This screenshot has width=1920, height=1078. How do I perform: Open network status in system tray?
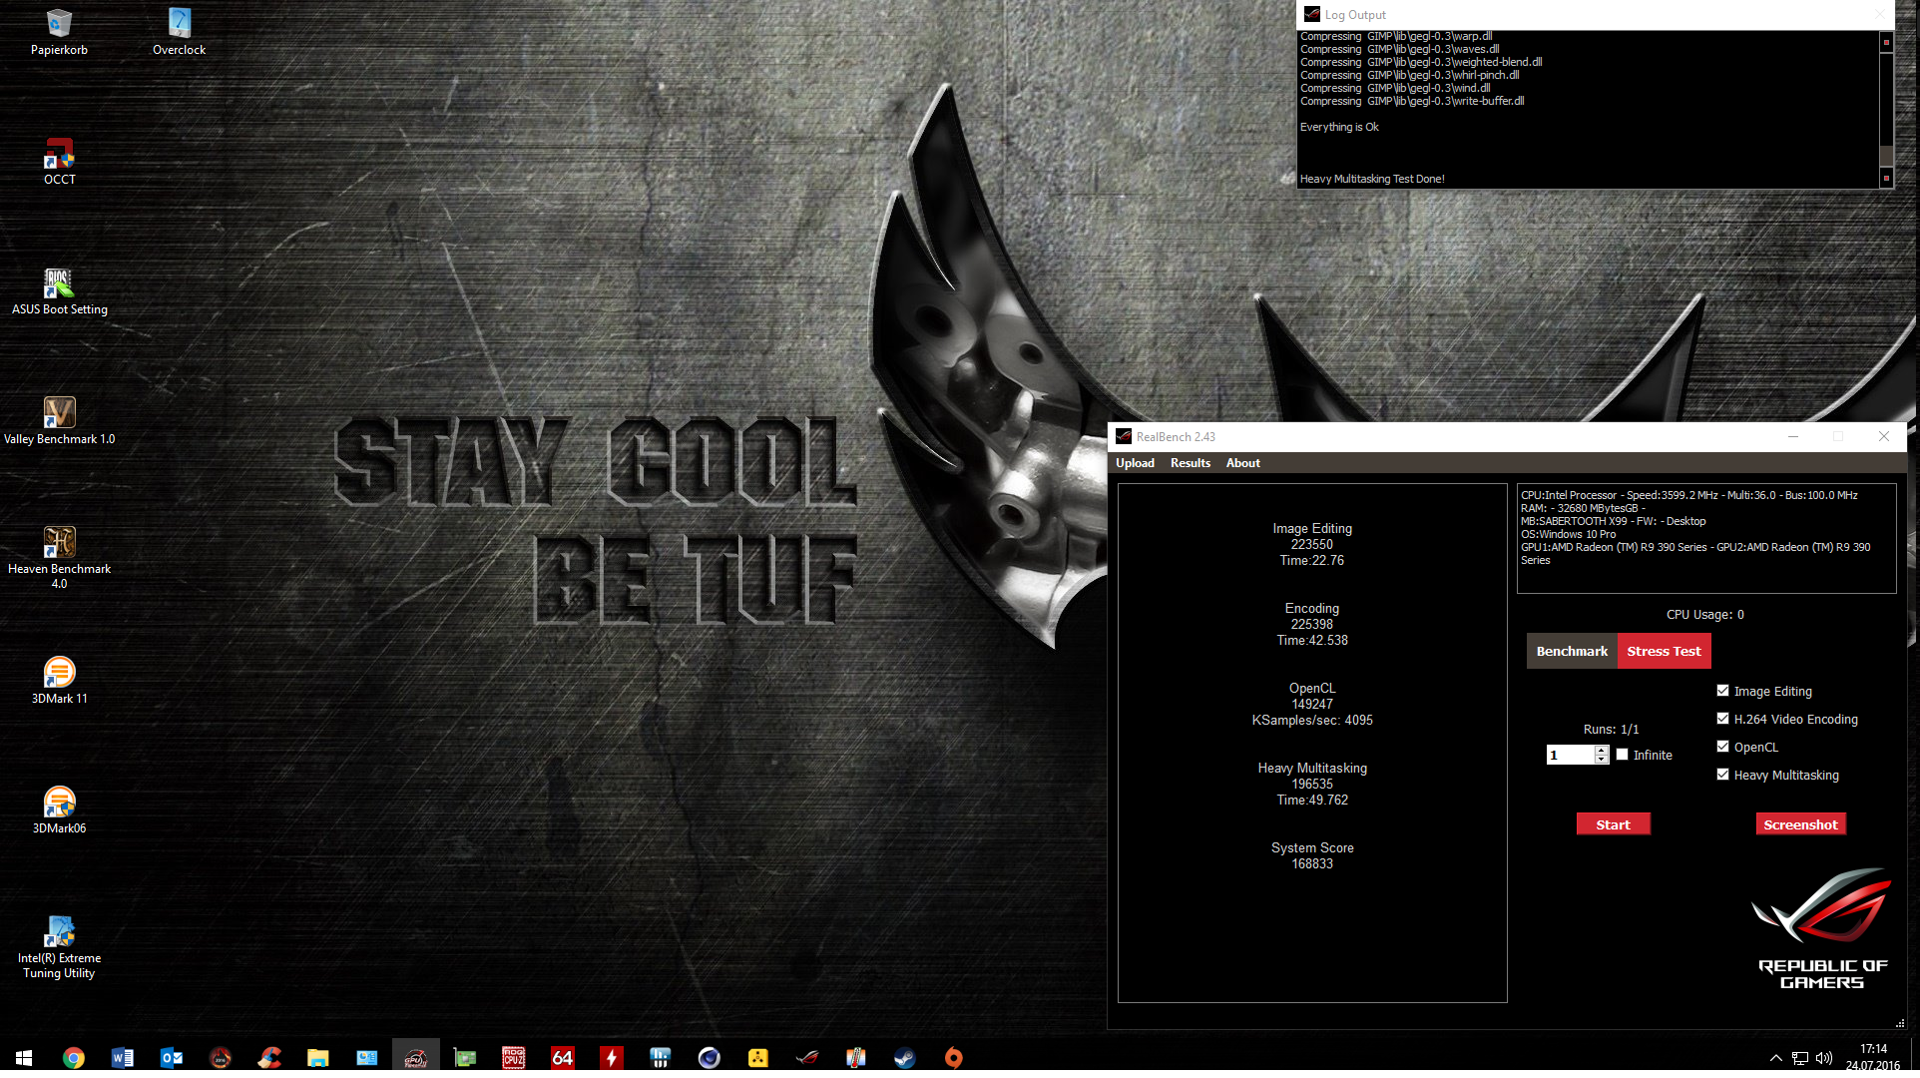1800,1058
